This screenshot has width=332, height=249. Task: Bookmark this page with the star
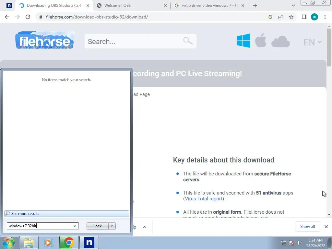(291, 17)
